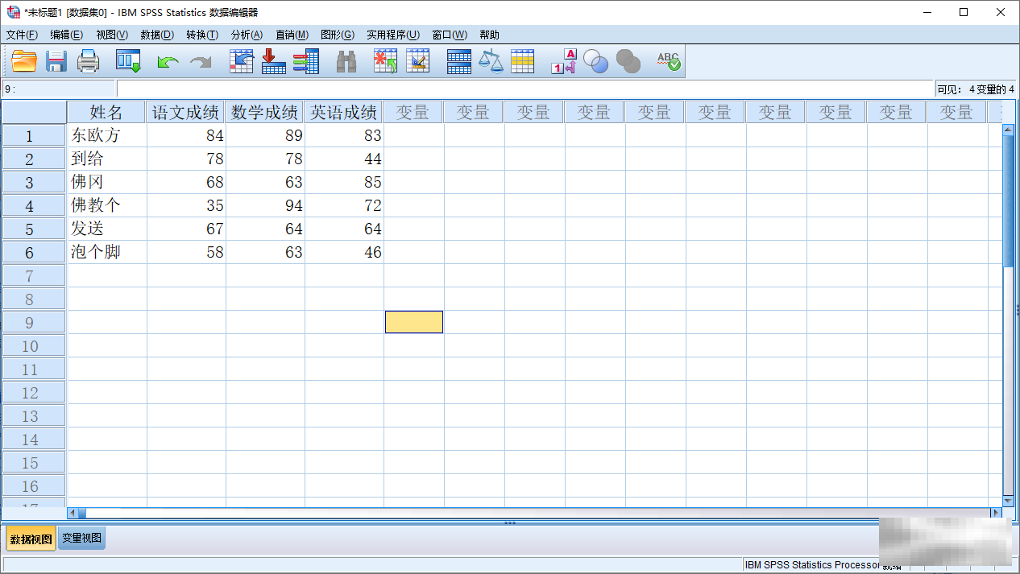Open the 转换(T) menu

(x=202, y=35)
